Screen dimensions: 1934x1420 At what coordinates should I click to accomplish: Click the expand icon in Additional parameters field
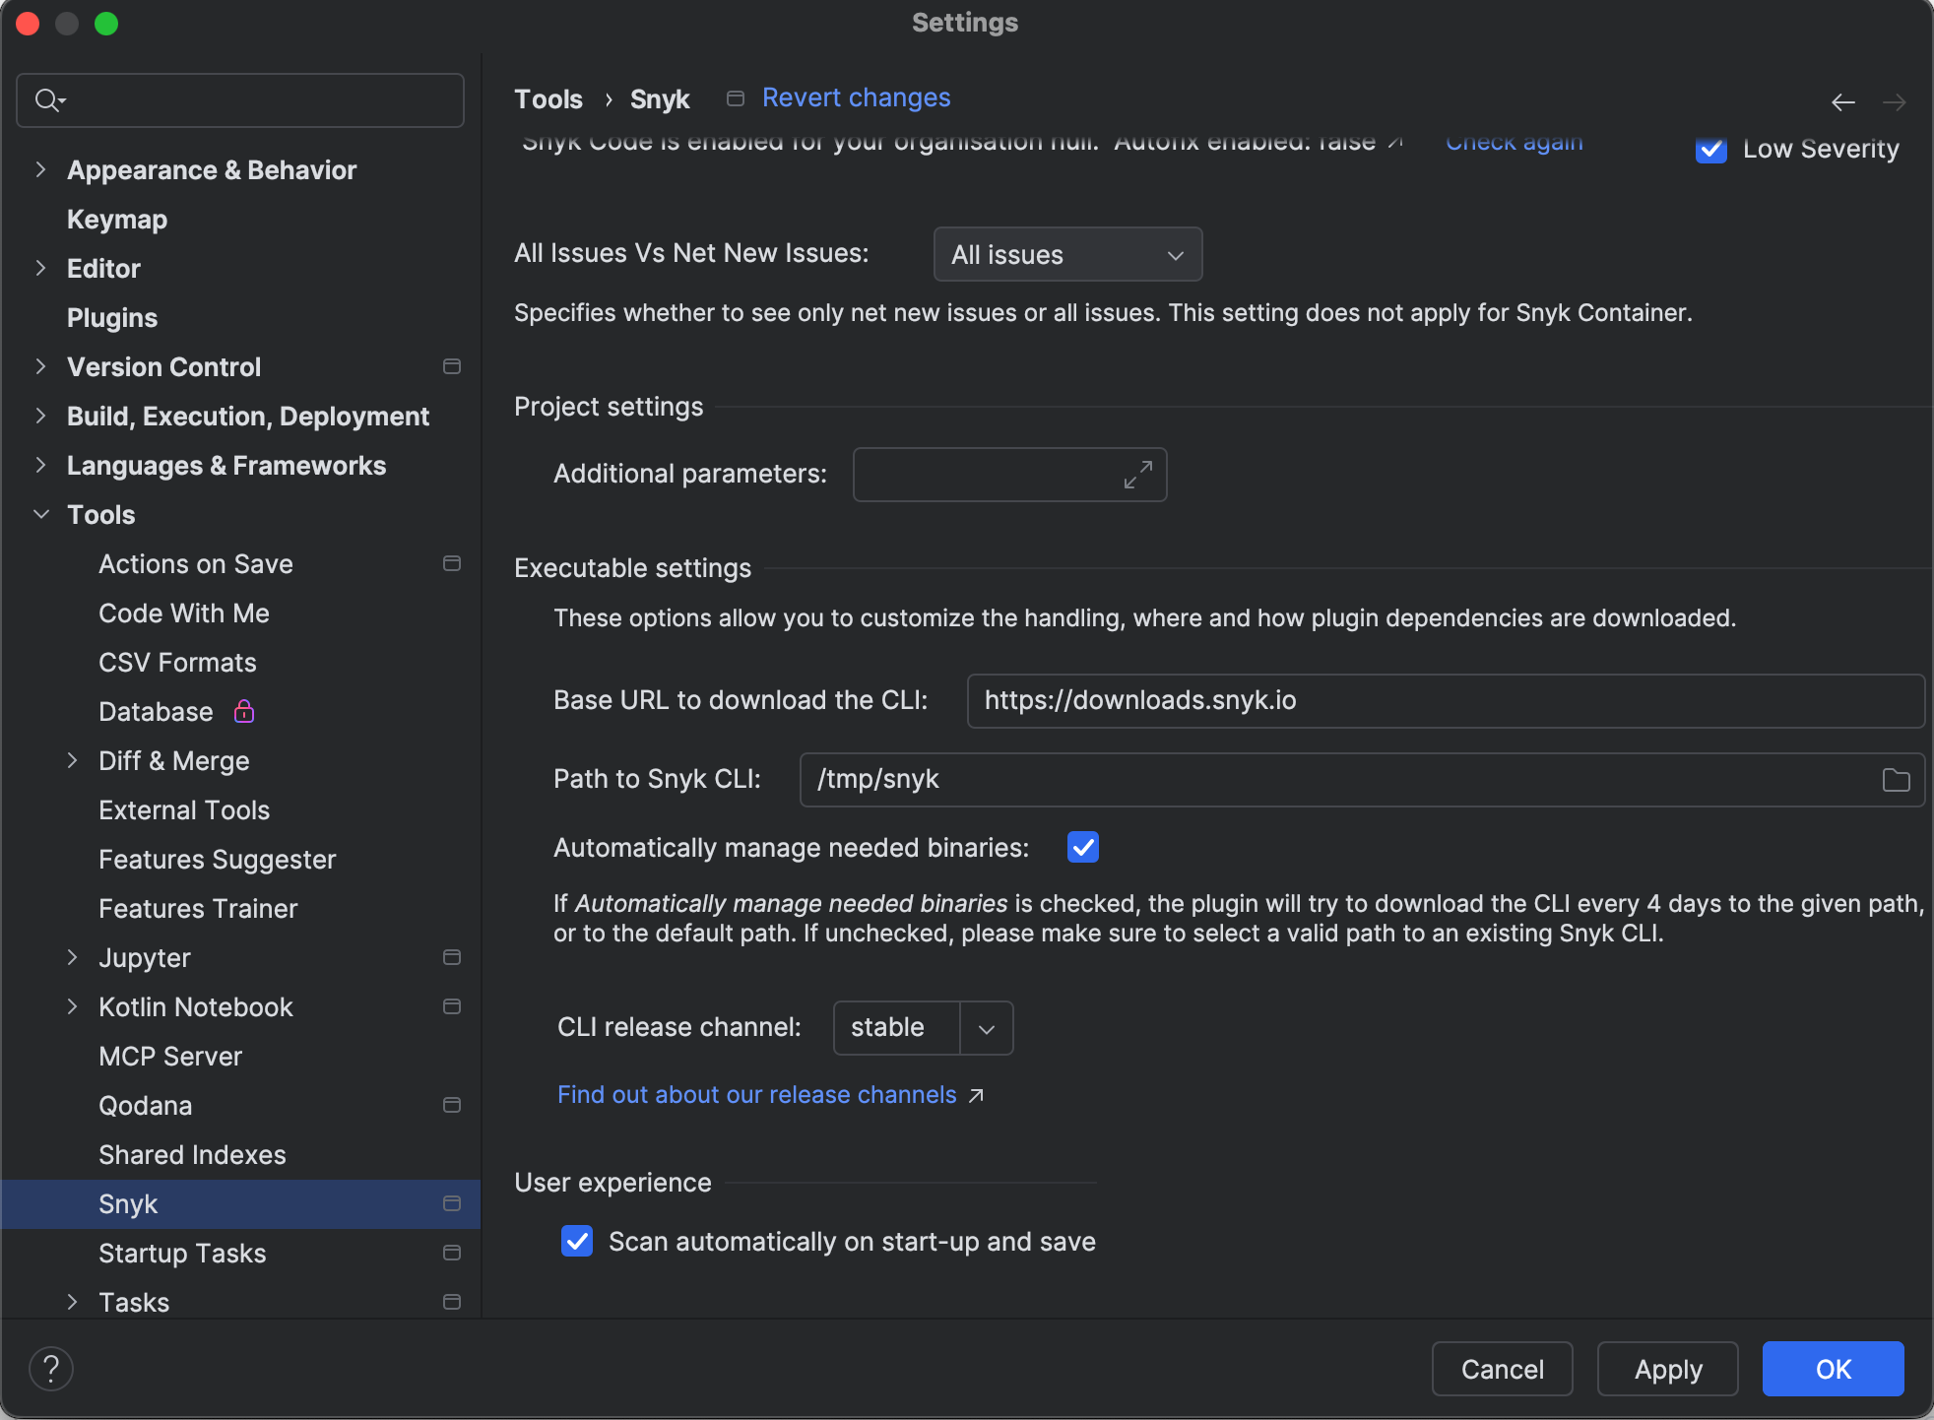coord(1137,475)
